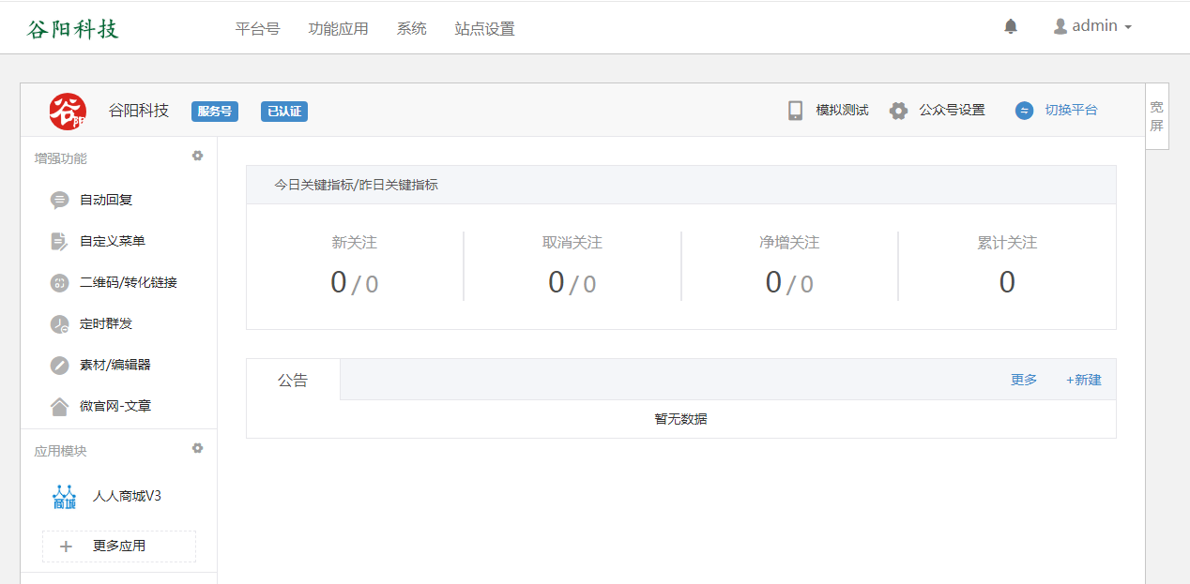The width and height of the screenshot is (1190, 584).
Task: Click the 应用模块 settings gear
Action: pyautogui.click(x=198, y=448)
